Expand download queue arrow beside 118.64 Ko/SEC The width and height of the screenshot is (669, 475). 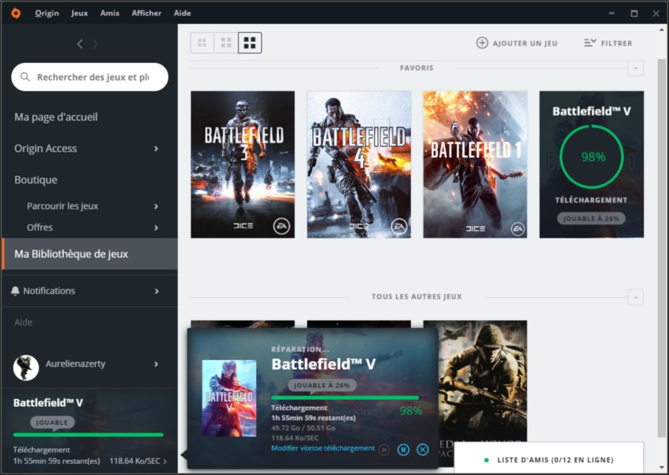pyautogui.click(x=165, y=461)
